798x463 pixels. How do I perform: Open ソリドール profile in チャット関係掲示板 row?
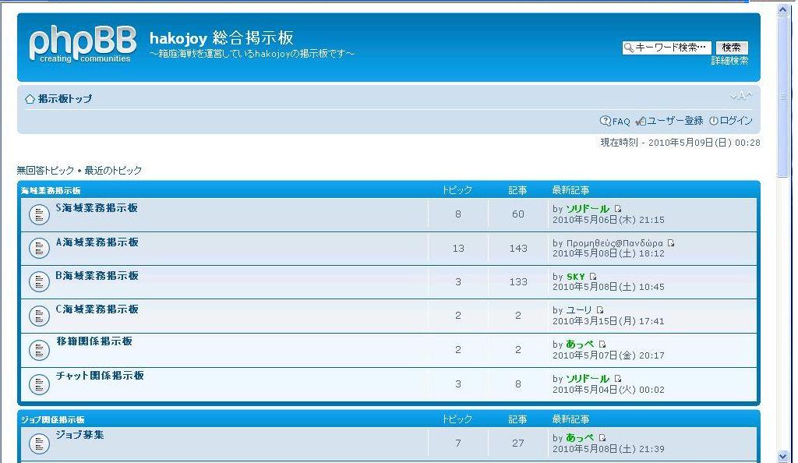[x=588, y=379]
